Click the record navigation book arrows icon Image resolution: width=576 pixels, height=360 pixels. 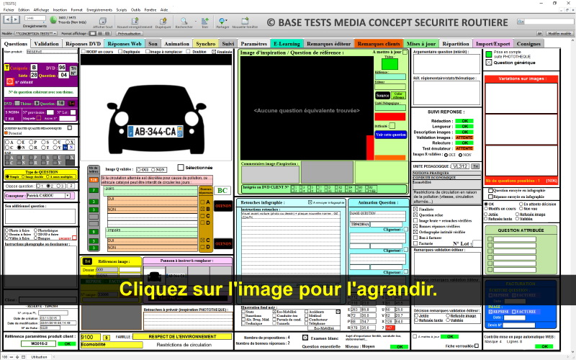[12, 19]
